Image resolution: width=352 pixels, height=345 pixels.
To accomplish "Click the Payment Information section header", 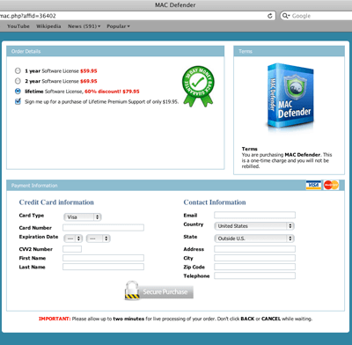I will (x=175, y=186).
